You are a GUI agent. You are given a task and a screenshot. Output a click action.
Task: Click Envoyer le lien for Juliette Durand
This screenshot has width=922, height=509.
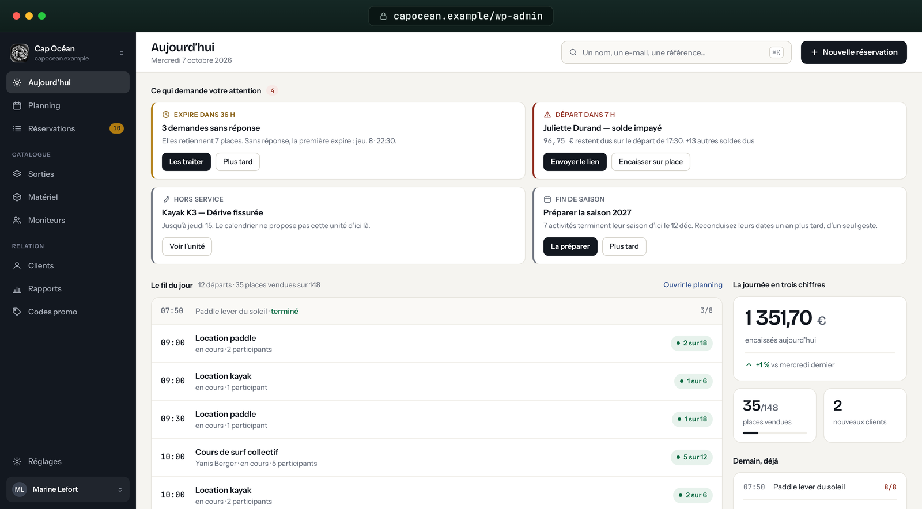[575, 162]
